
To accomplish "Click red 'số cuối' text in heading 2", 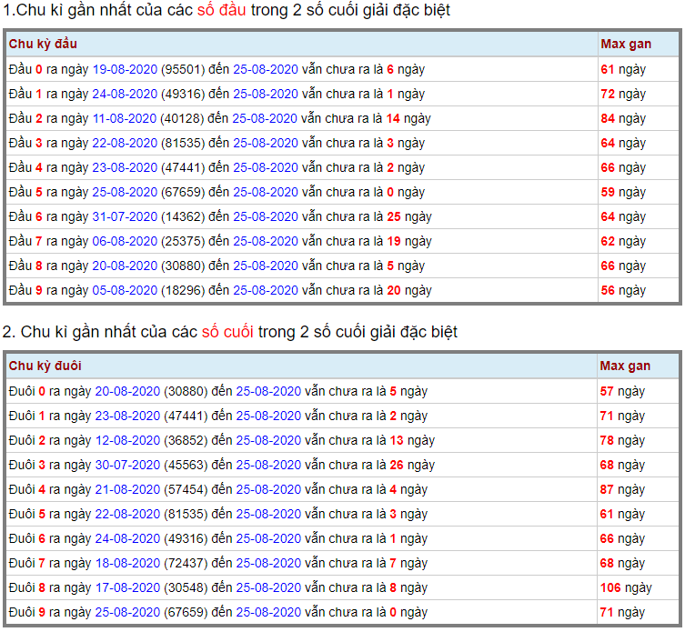I will [227, 332].
